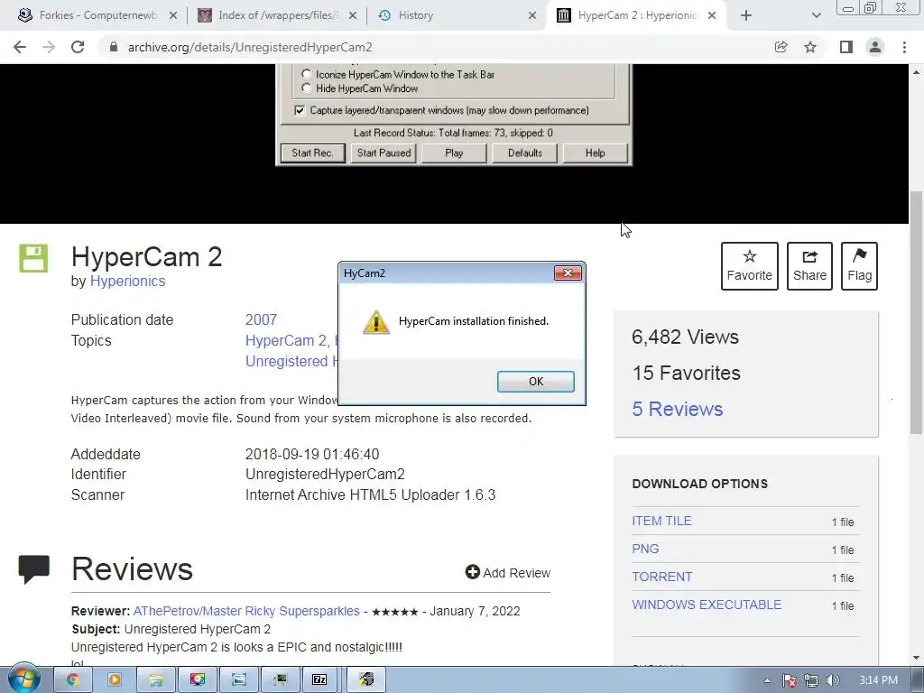
Task: Click OK in the HyCam2 dialog
Action: point(536,382)
